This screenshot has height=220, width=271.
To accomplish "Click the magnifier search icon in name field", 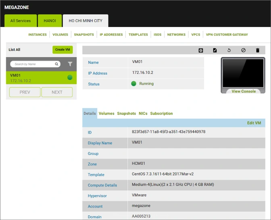I will [56, 64].
